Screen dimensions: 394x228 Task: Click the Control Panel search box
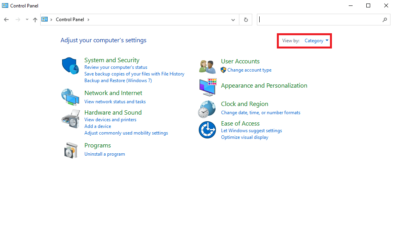[x=319, y=20]
